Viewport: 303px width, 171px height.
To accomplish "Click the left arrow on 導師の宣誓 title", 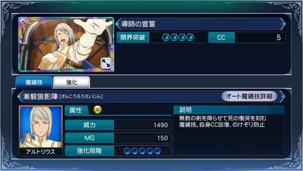I will [118, 24].
